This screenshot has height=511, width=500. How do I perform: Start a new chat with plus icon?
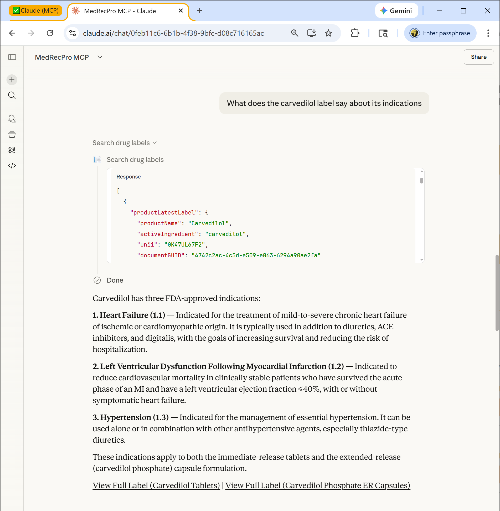pyautogui.click(x=12, y=80)
